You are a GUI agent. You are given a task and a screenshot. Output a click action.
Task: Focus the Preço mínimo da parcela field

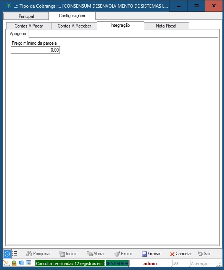click(35, 50)
